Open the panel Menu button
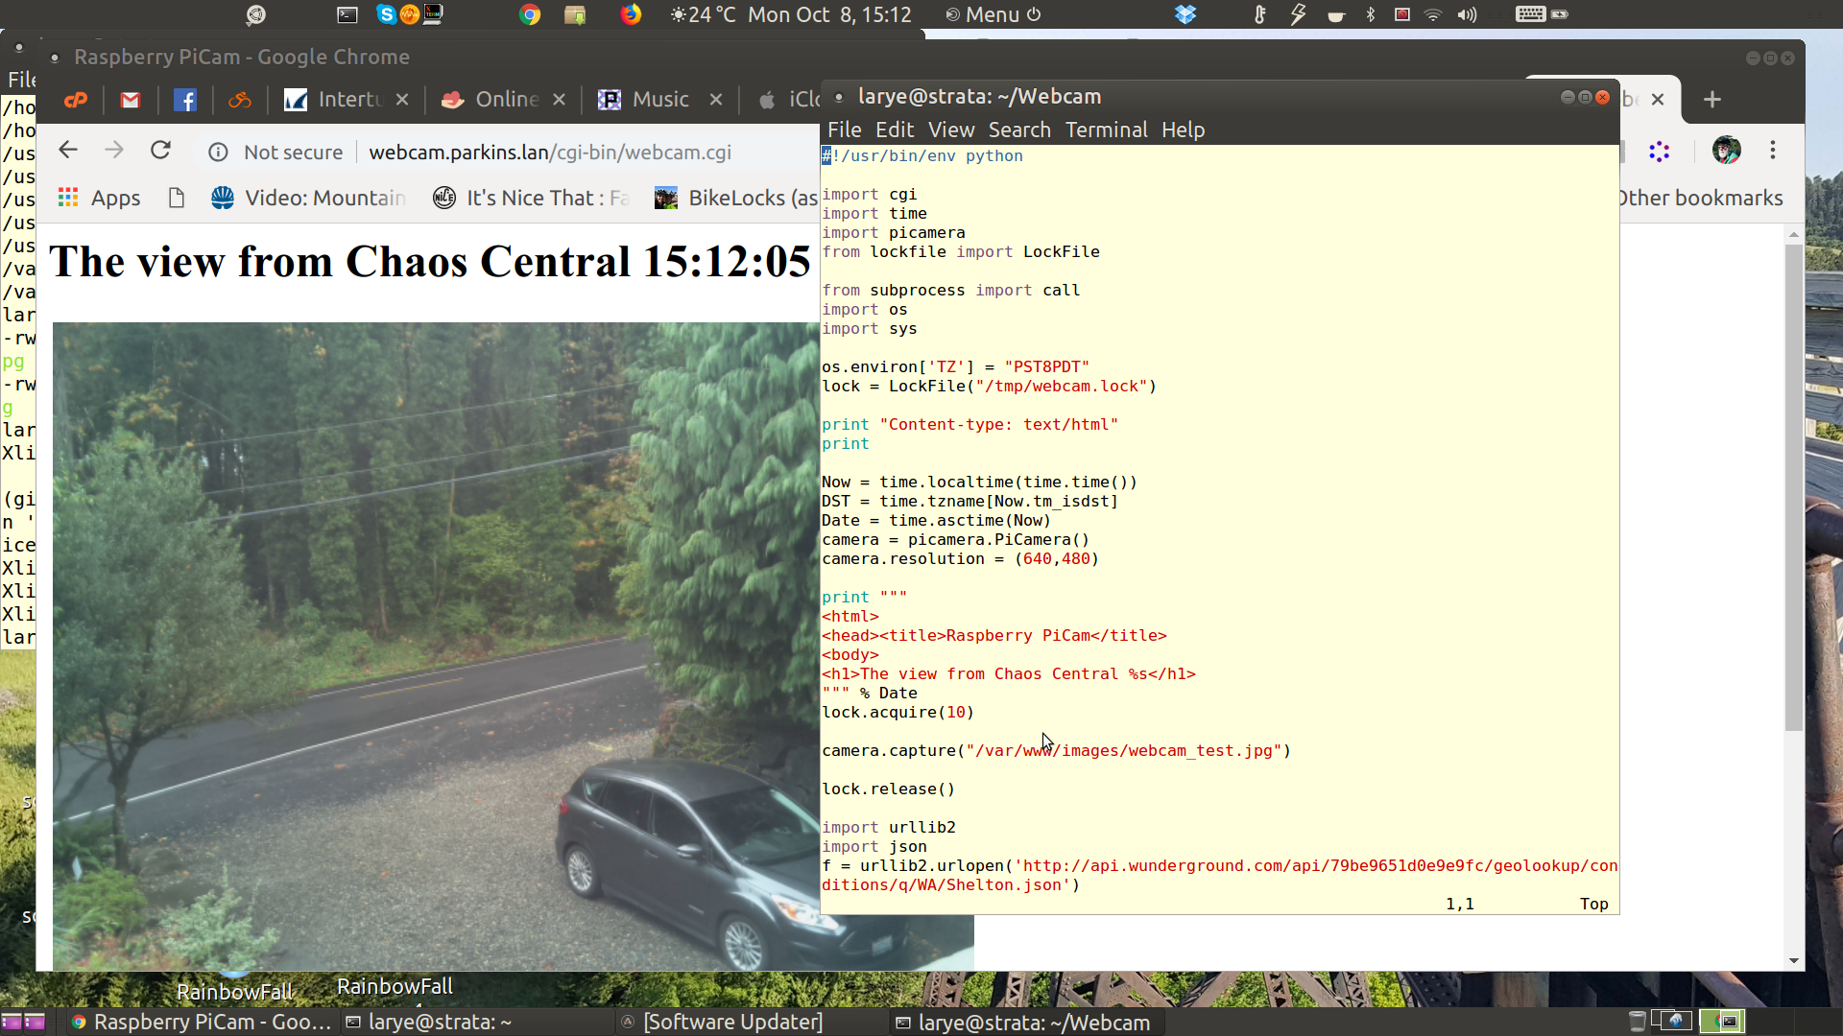1843x1036 pixels. click(x=993, y=14)
